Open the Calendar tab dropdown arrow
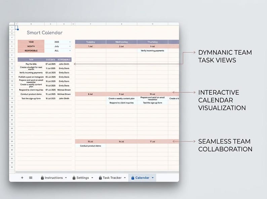 click(x=153, y=178)
